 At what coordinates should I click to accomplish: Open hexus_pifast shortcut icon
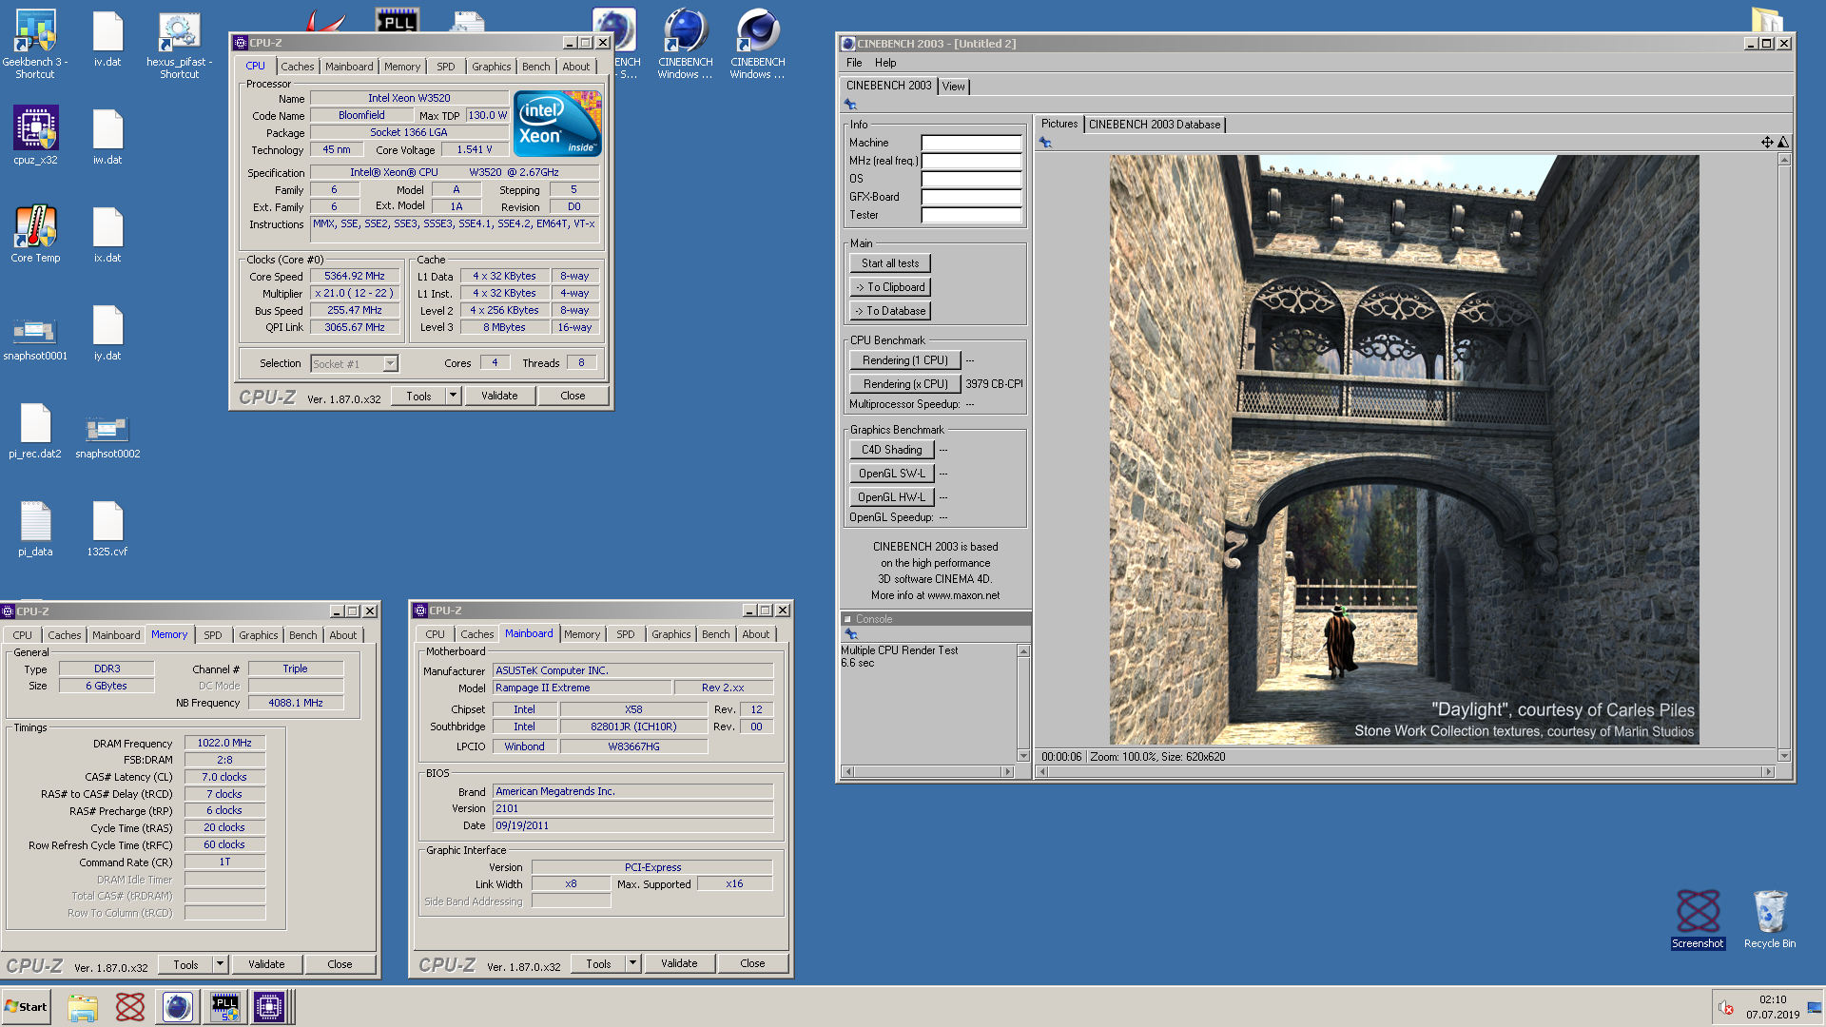(179, 44)
